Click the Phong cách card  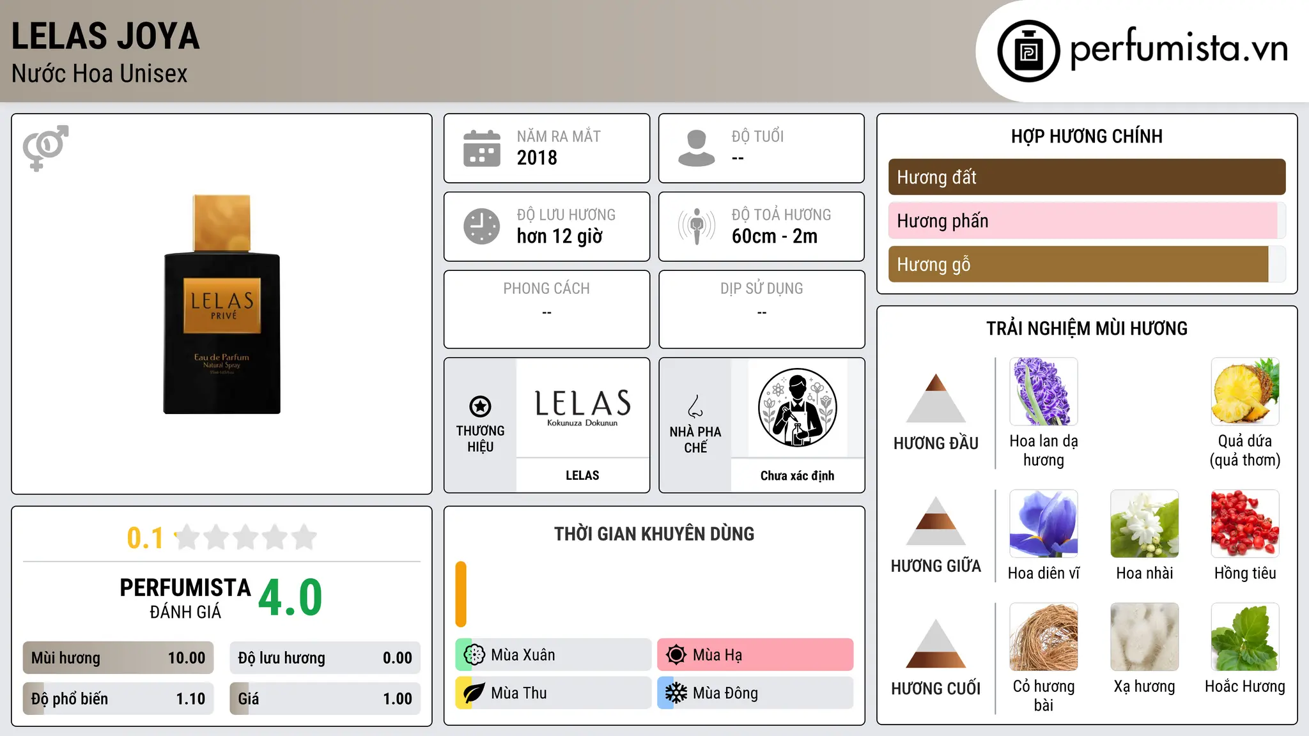pyautogui.click(x=547, y=309)
